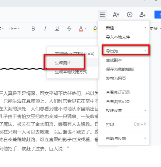Select 生成副本
This screenshot has width=161, height=167.
pyautogui.click(x=124, y=60)
